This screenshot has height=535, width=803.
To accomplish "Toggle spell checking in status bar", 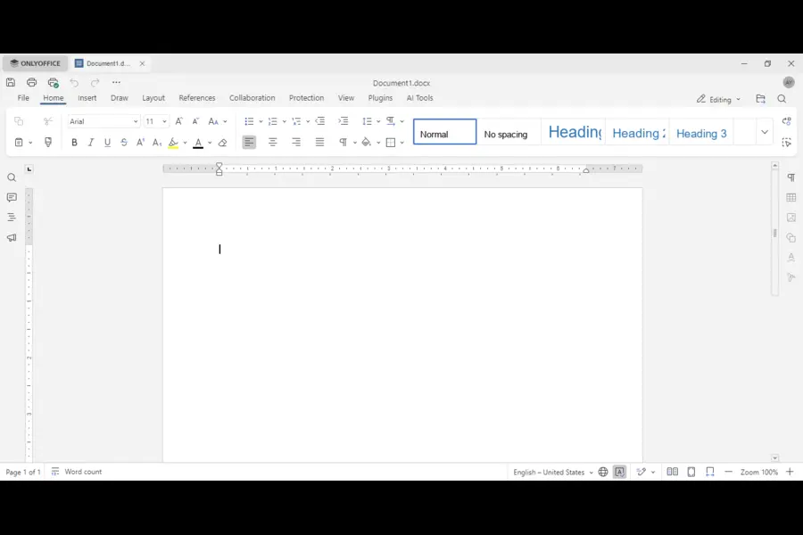I will 620,472.
